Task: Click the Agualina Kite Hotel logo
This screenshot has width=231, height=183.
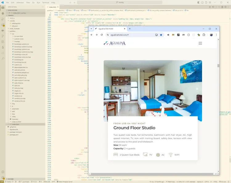Action: (115, 43)
